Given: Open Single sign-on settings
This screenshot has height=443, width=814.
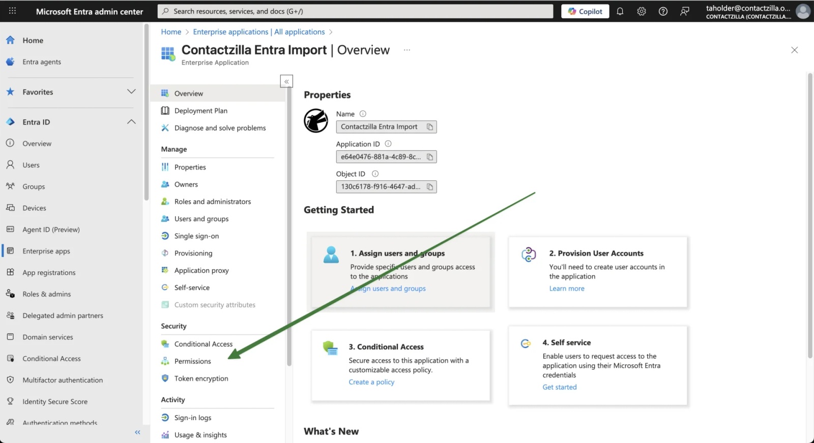Looking at the screenshot, I should coord(196,236).
